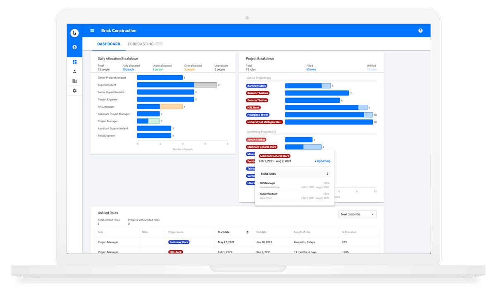Switch to the Dashboard tab
Image resolution: width=496 pixels, height=292 pixels.
[109, 44]
